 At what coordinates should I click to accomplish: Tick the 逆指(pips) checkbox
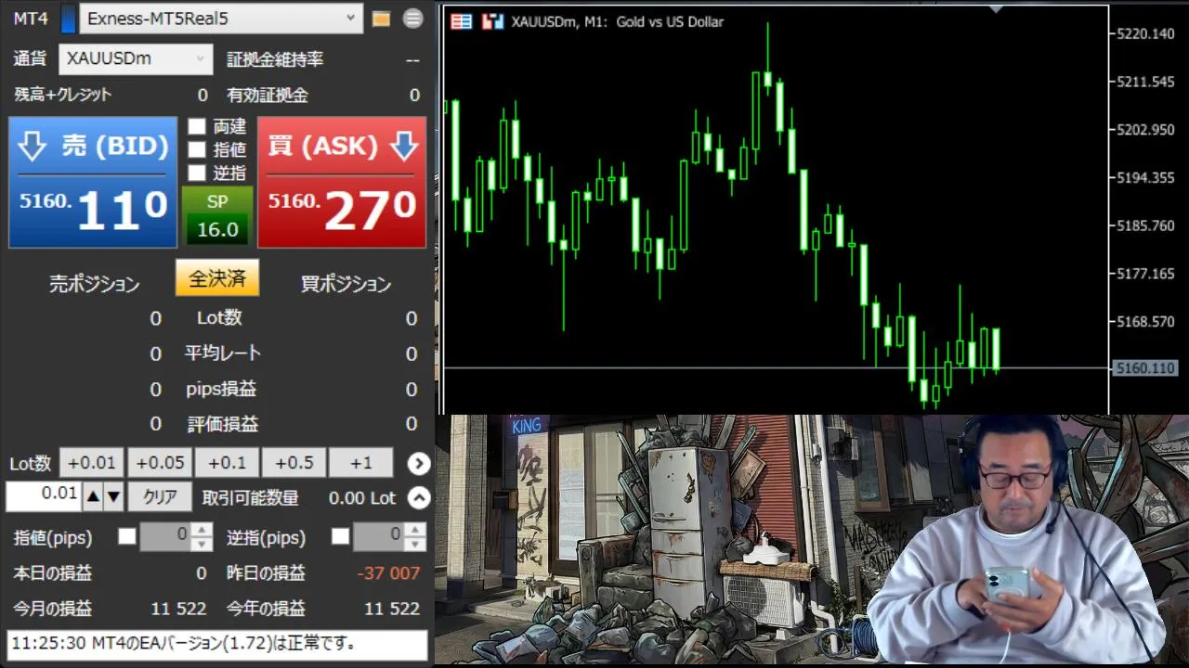(341, 536)
